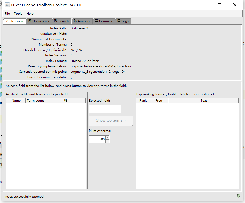This screenshot has height=203, width=245.
Task: Maximize the Luke window
Action: click(220, 5)
